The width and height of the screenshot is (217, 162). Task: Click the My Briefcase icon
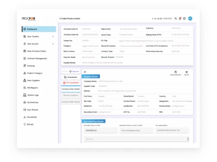(x=25, y=102)
